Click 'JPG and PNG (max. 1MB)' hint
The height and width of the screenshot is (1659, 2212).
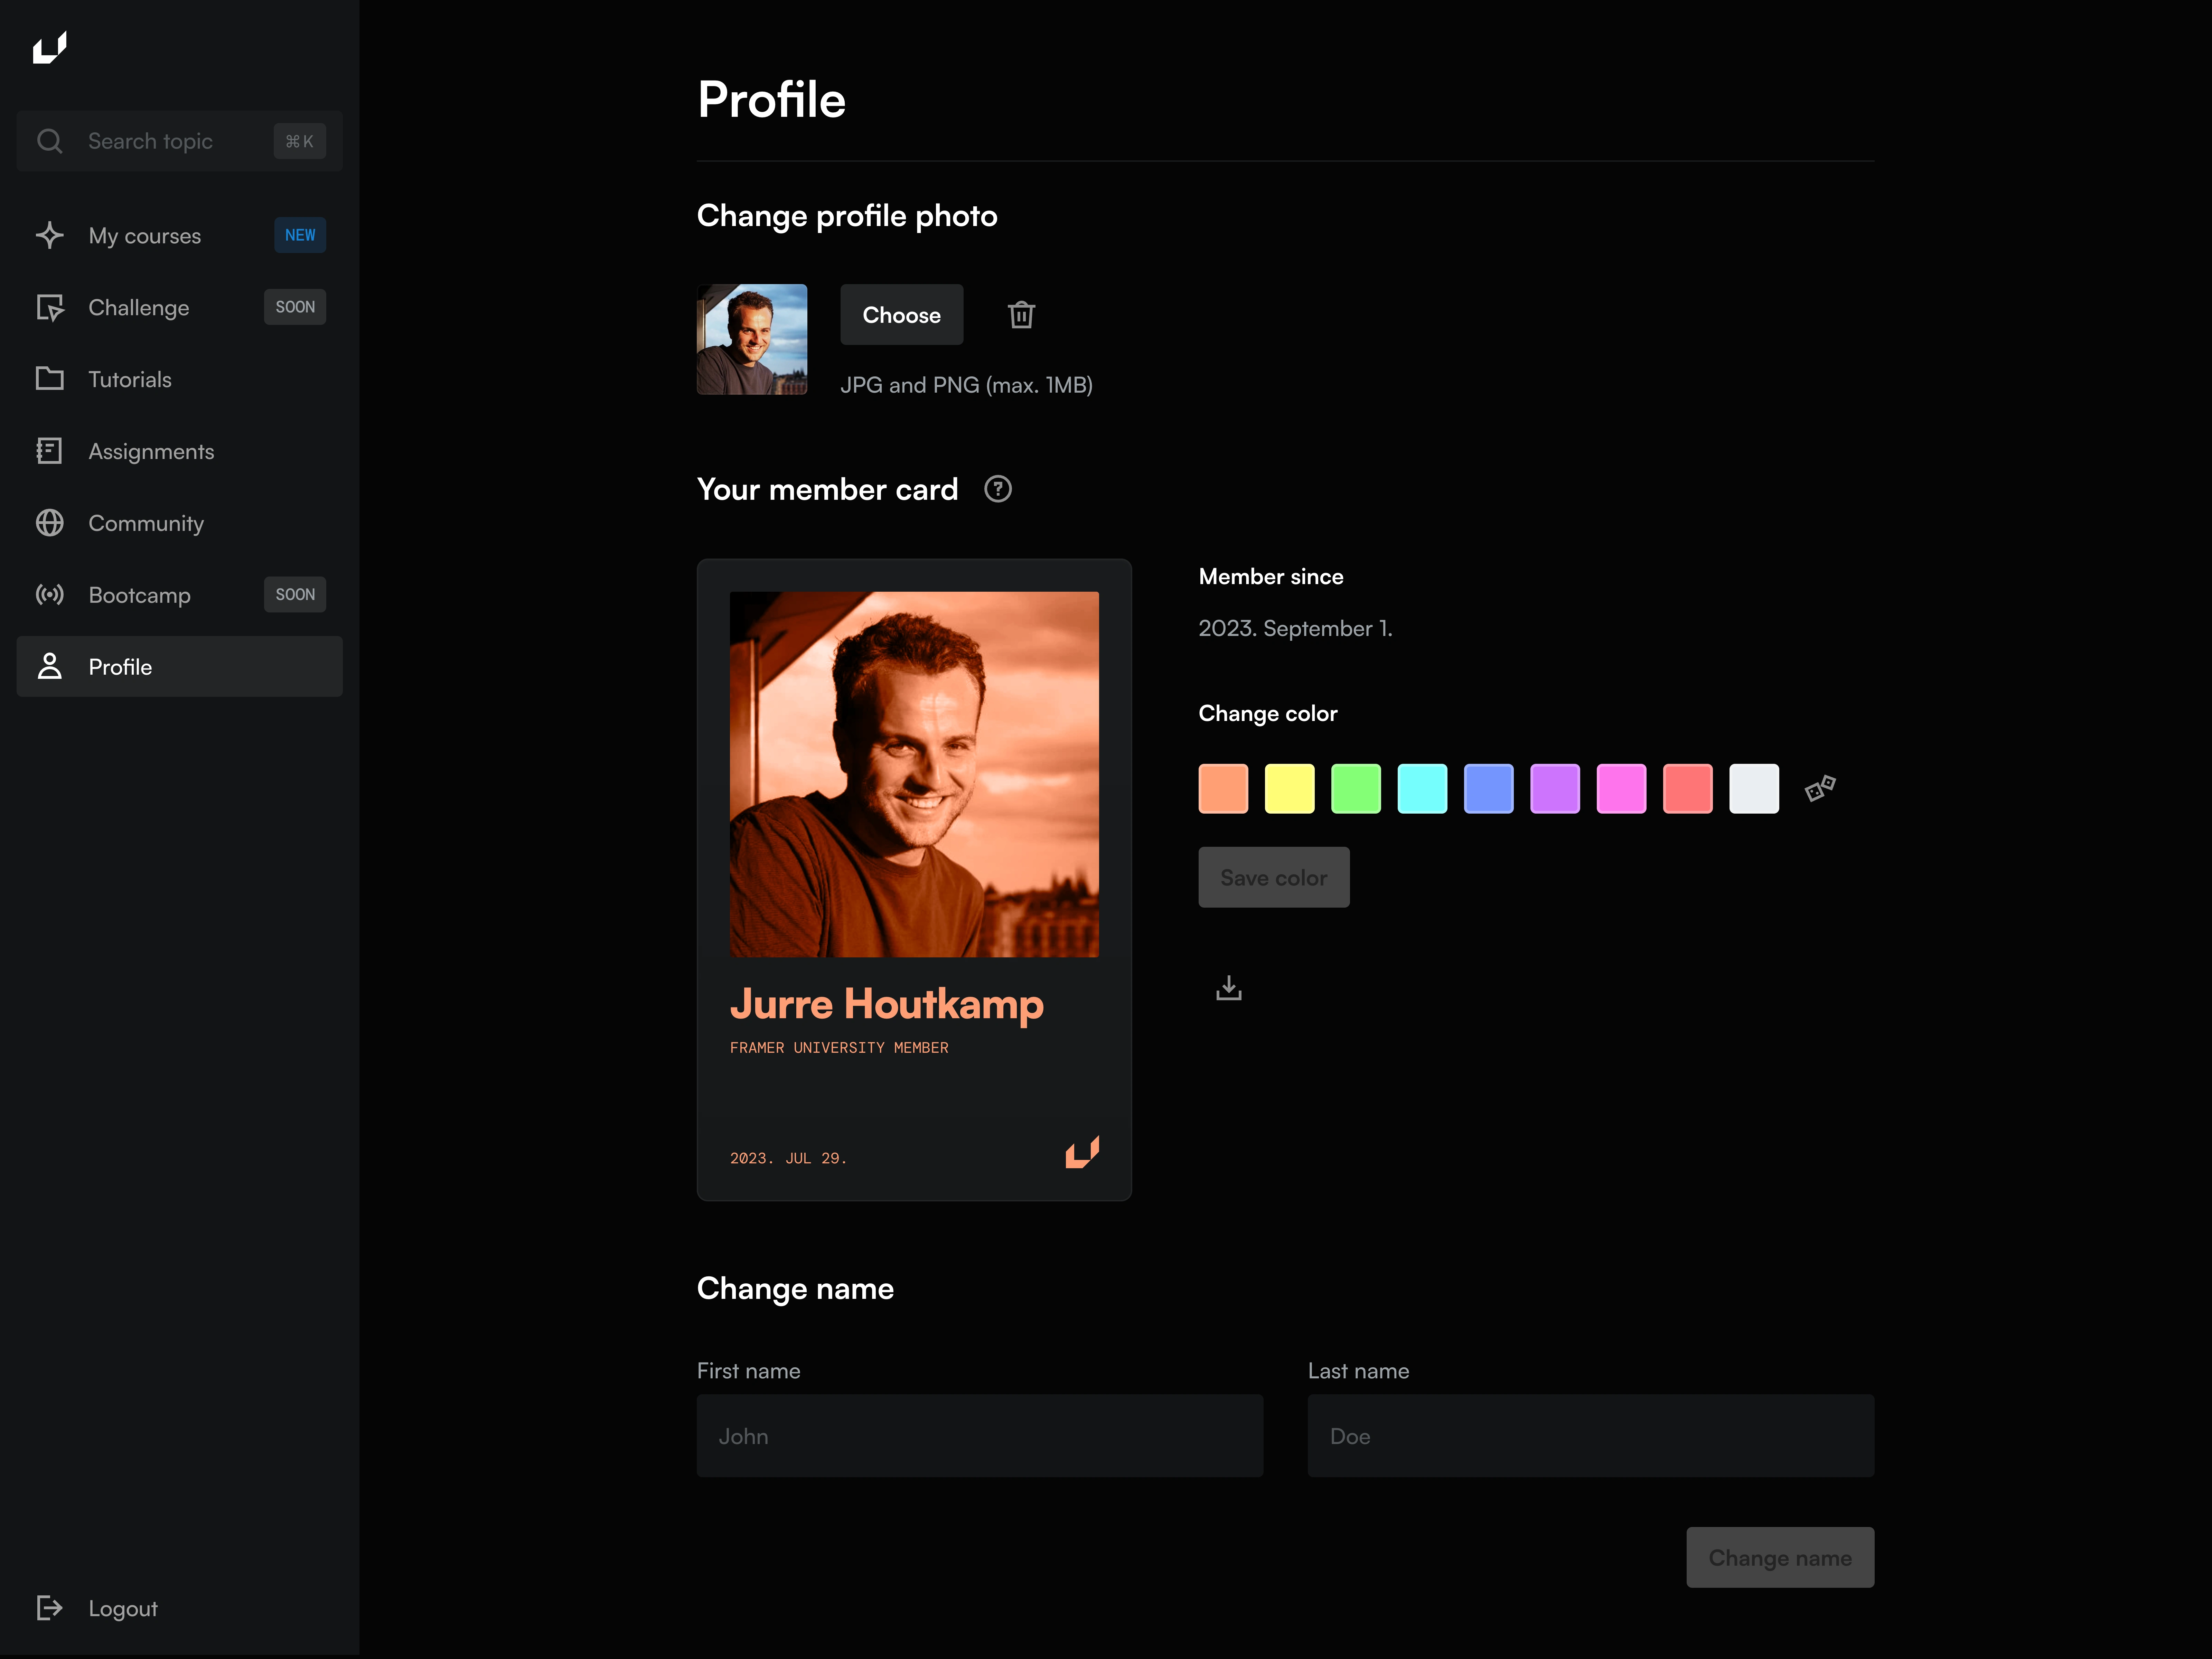pyautogui.click(x=966, y=385)
